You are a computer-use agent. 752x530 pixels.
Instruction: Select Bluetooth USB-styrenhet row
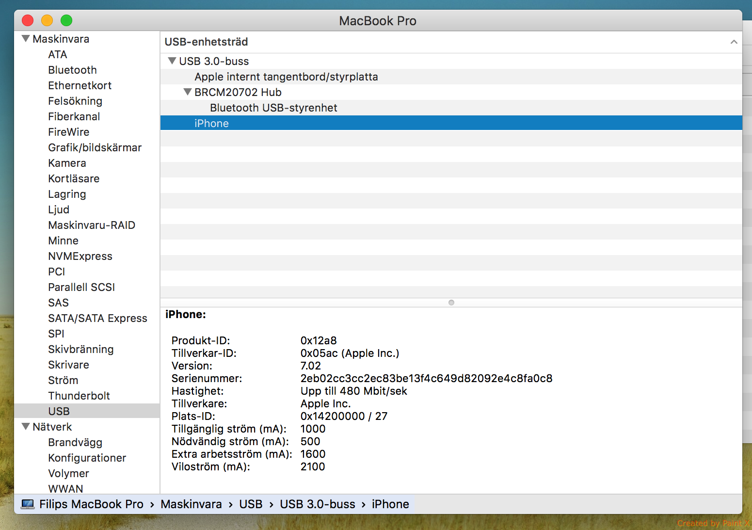pyautogui.click(x=451, y=108)
